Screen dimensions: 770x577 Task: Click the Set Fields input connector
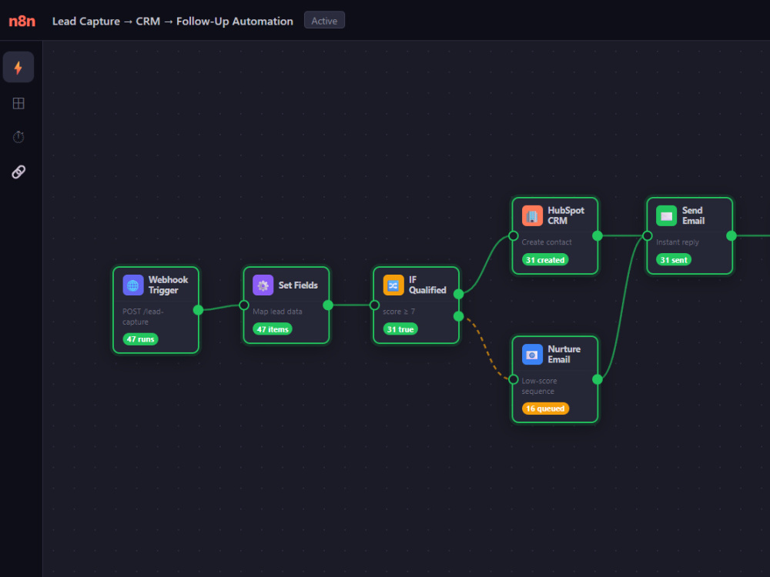click(243, 305)
